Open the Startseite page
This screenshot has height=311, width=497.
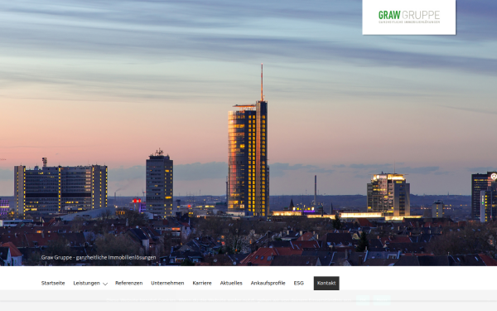click(x=53, y=283)
